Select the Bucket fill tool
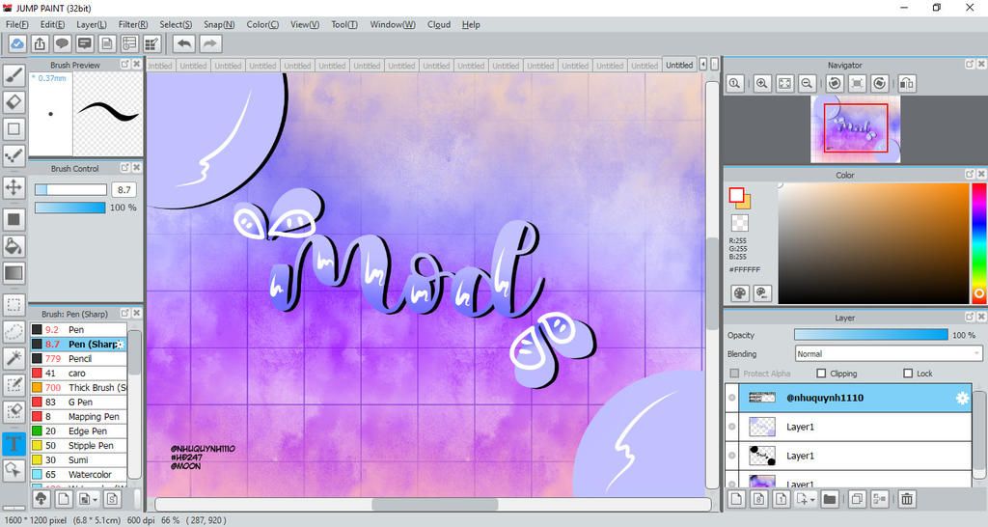This screenshot has width=988, height=527. [x=14, y=246]
